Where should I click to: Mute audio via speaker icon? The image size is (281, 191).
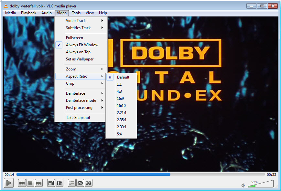pyautogui.click(x=243, y=186)
